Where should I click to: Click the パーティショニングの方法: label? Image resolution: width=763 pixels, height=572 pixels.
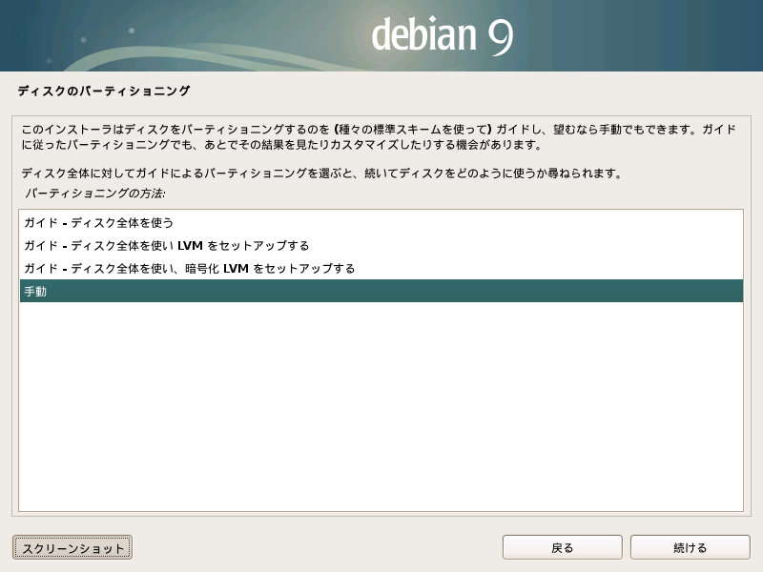[94, 194]
